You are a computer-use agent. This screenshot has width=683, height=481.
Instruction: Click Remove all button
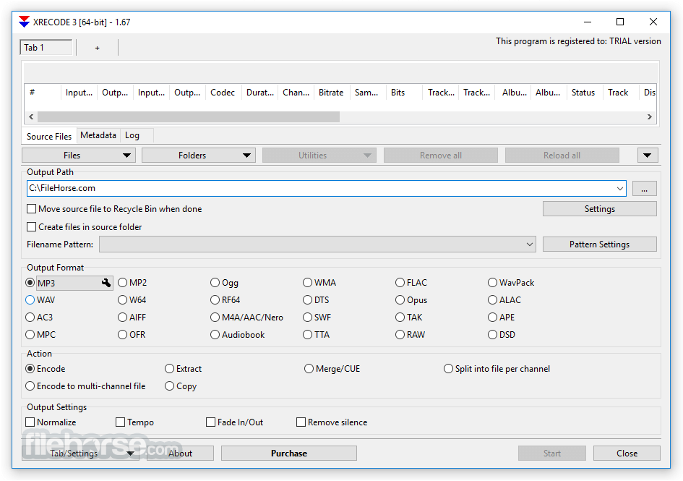(x=441, y=156)
